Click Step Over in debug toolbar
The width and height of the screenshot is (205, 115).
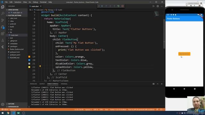[106, 6]
